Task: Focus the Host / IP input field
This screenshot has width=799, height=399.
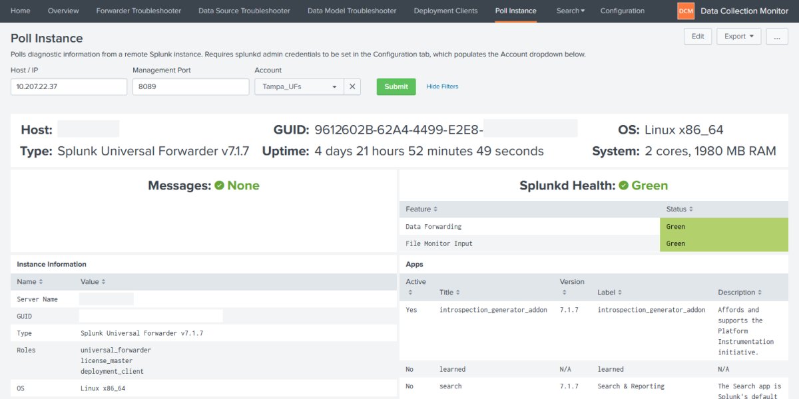Action: pyautogui.click(x=69, y=86)
